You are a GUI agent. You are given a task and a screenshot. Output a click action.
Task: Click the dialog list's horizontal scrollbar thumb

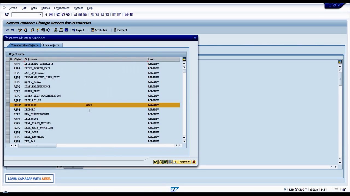tap(37, 146)
